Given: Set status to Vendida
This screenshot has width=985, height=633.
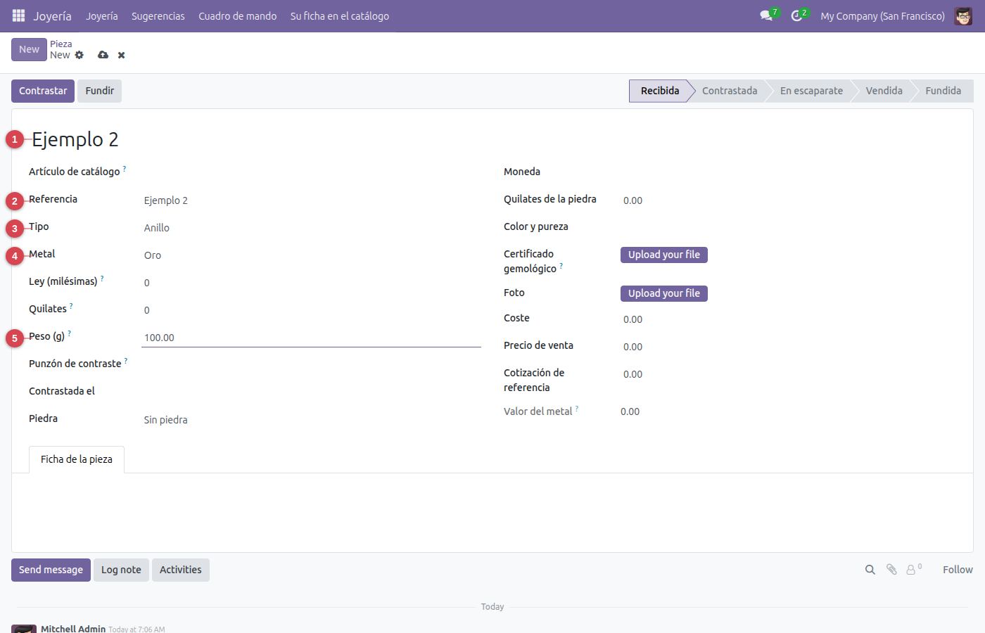Looking at the screenshot, I should coord(884,91).
